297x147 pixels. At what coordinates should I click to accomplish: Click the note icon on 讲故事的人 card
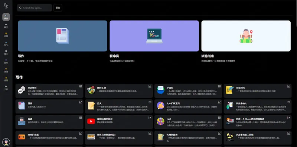pyautogui.click(x=289, y=102)
